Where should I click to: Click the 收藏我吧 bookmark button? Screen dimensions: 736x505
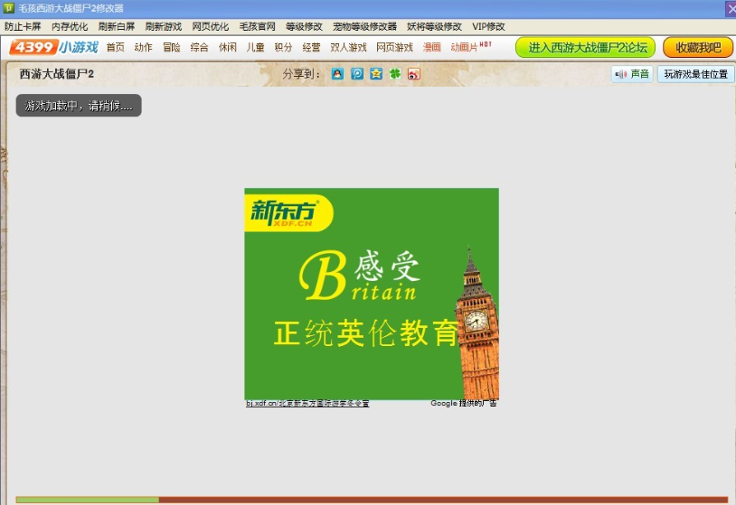click(x=698, y=47)
